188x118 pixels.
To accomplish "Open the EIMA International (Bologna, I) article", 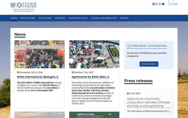I will (x=38, y=77).
